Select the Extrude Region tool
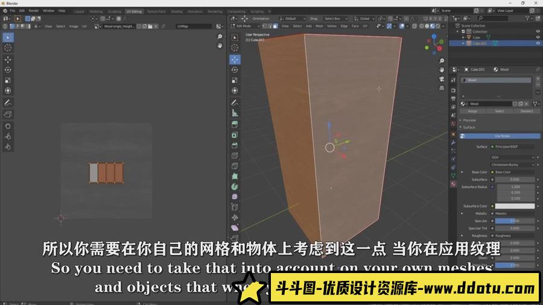 [235, 125]
